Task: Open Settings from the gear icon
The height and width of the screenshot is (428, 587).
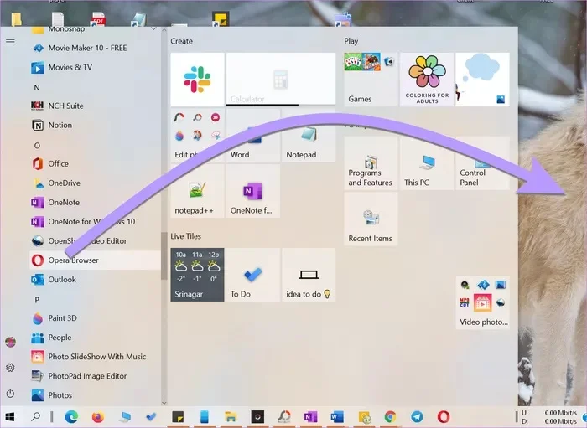Action: 10,368
